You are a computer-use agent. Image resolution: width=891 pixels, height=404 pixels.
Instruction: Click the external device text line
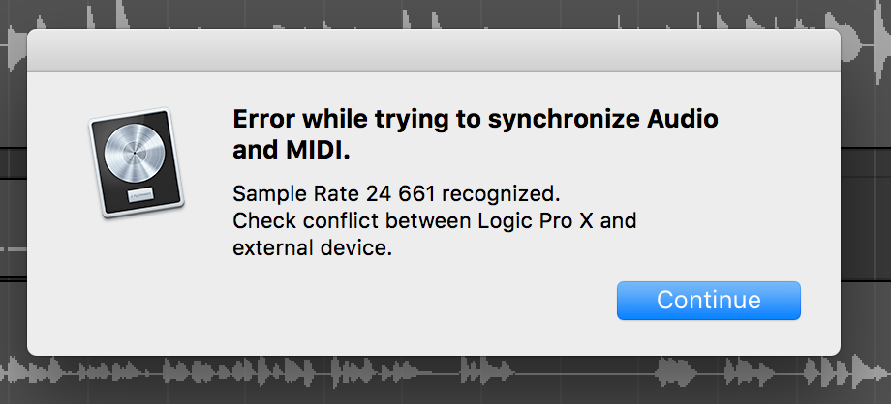[x=313, y=248]
